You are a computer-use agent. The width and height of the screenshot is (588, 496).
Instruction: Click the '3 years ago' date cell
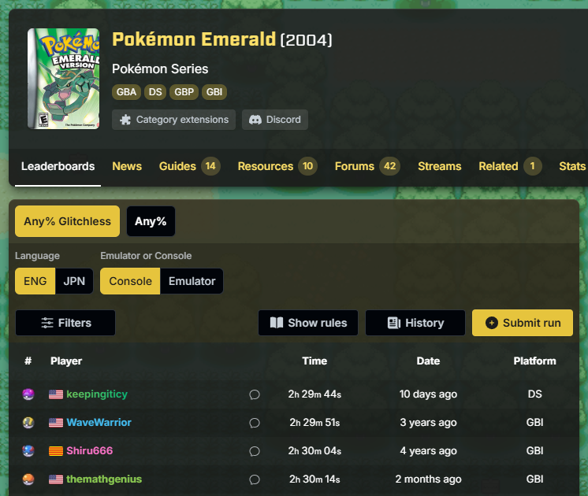click(x=428, y=423)
